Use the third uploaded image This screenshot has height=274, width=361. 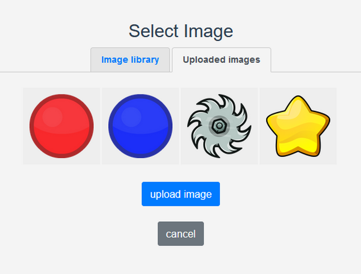219,126
